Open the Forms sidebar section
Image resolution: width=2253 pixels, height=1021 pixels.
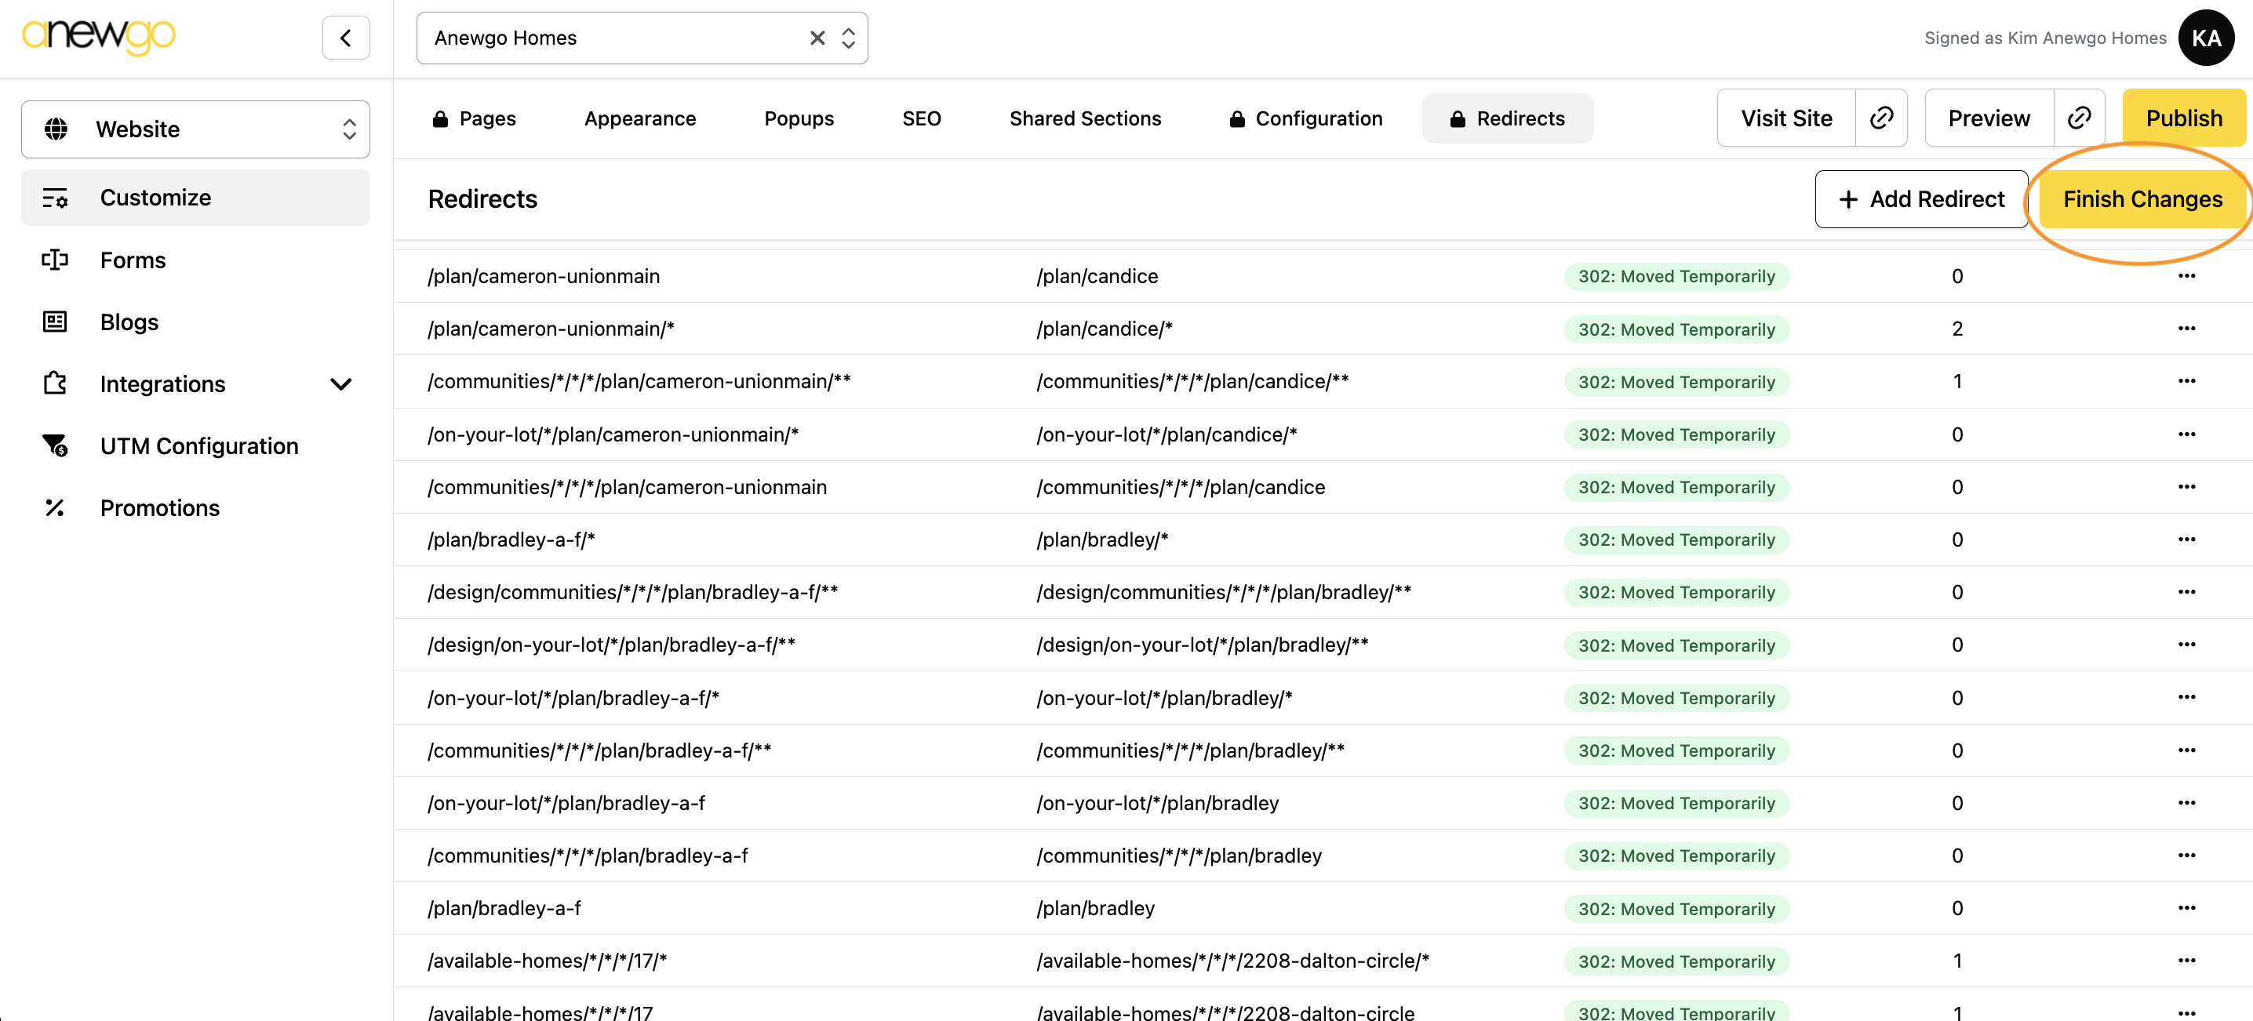click(132, 260)
